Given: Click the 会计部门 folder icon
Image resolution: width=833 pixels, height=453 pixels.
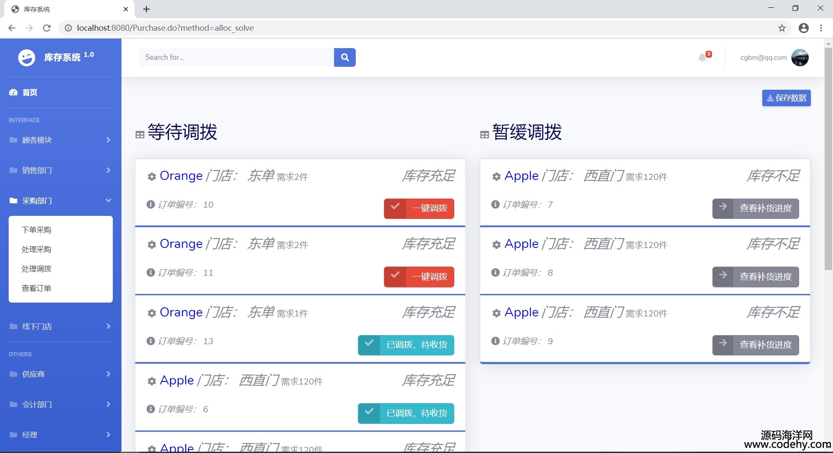Looking at the screenshot, I should point(13,404).
